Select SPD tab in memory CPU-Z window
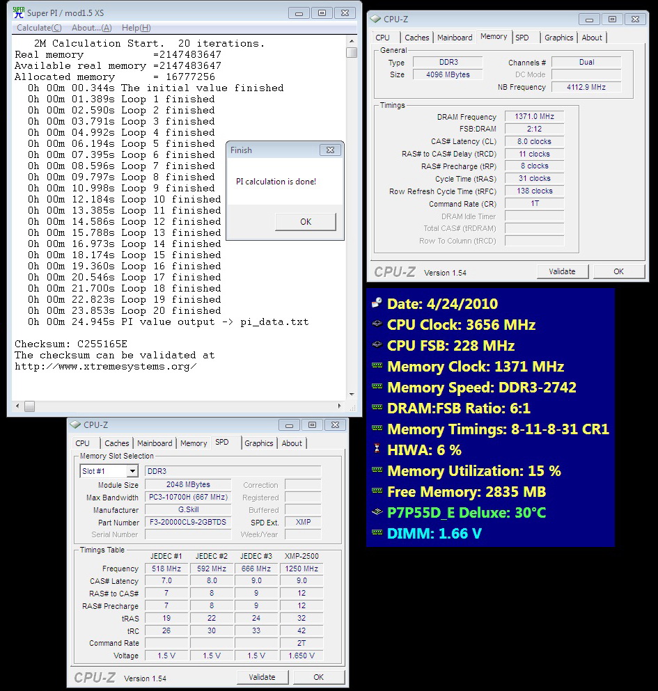The image size is (658, 691). click(522, 38)
